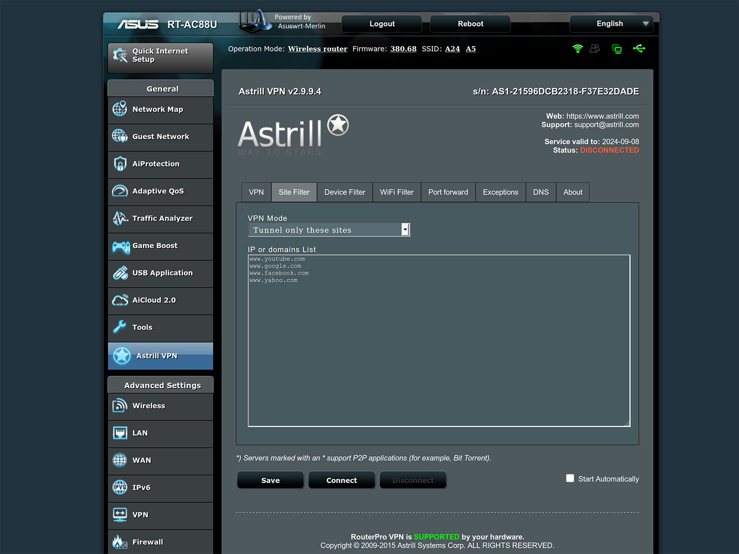Click the Adaptive QoS gauge icon
The image size is (739, 554).
click(x=120, y=191)
